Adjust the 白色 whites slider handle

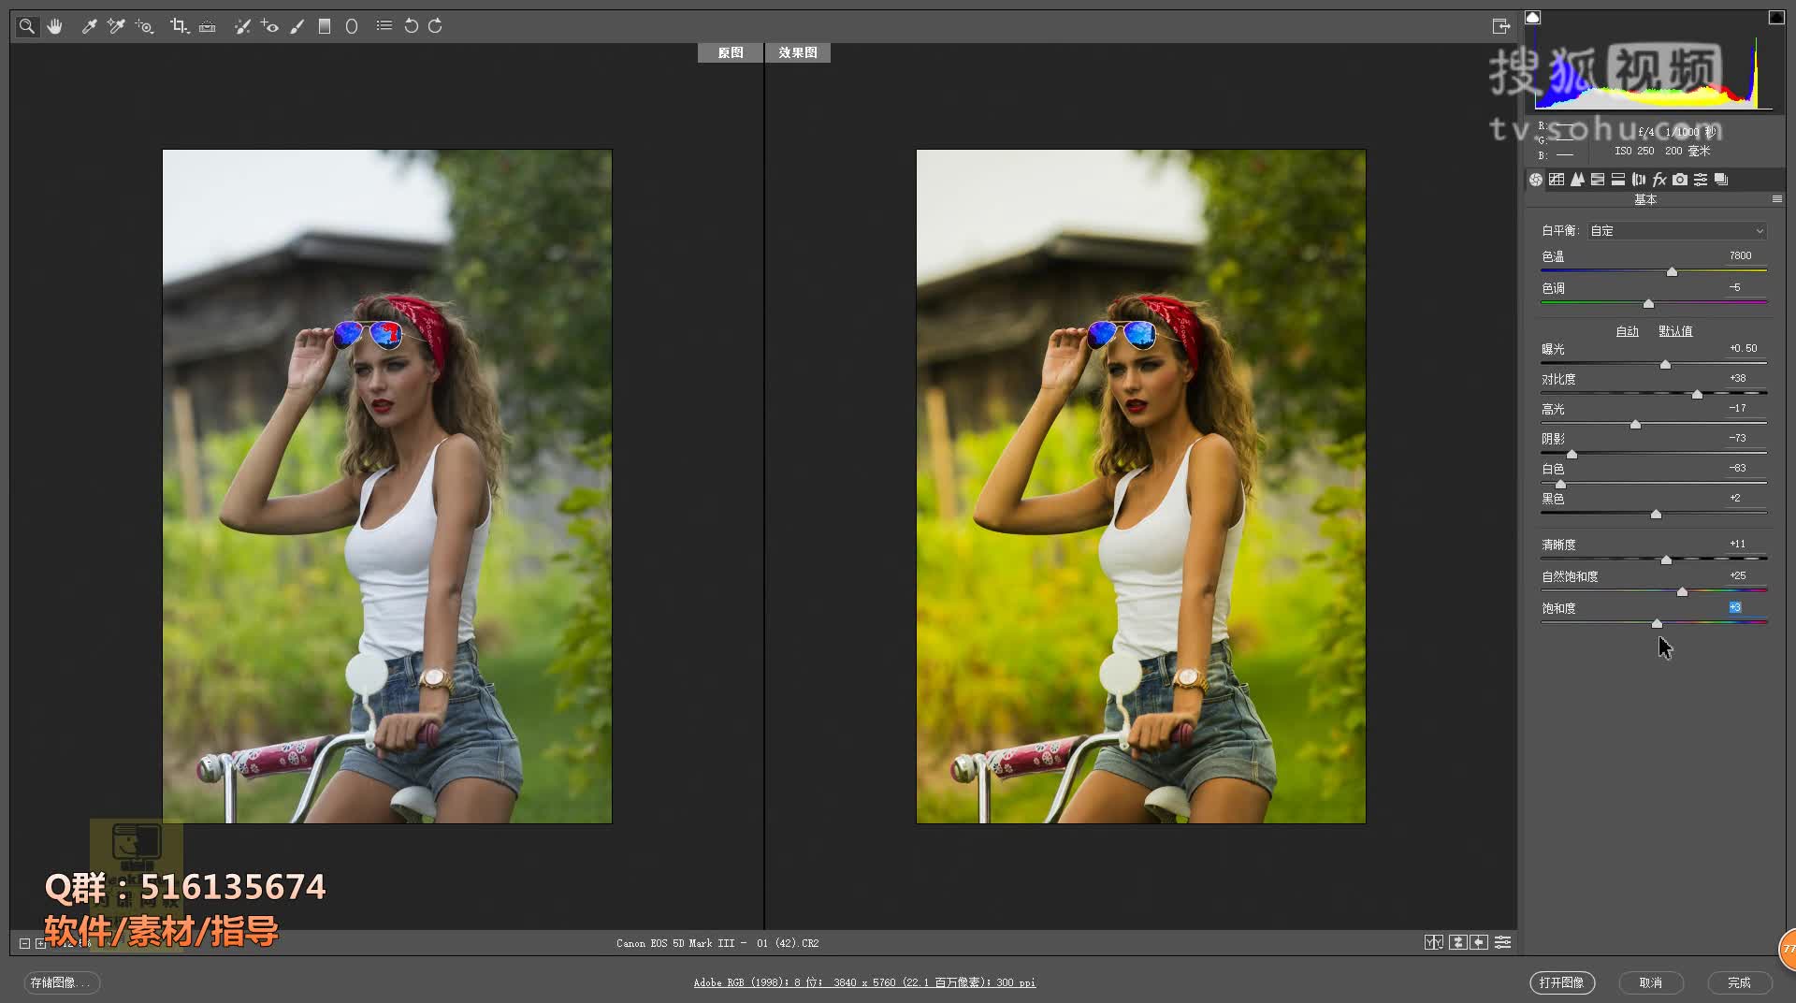coord(1560,485)
